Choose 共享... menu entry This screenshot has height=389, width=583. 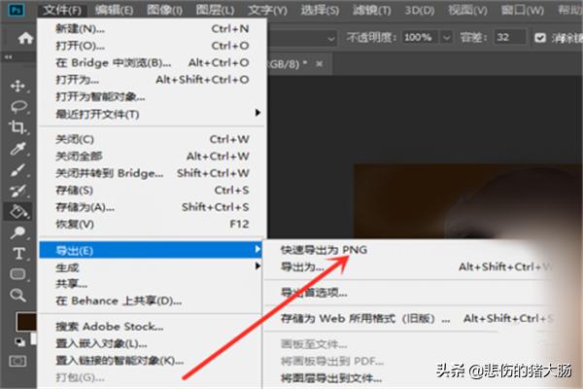(153, 284)
